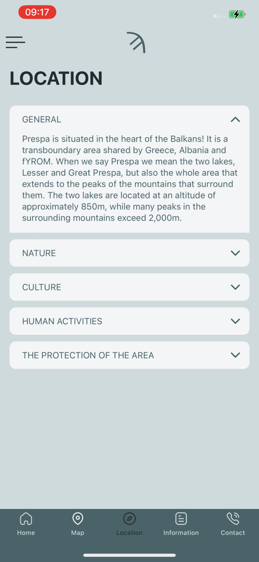
Task: Open the Contact tab label
Action: click(233, 533)
